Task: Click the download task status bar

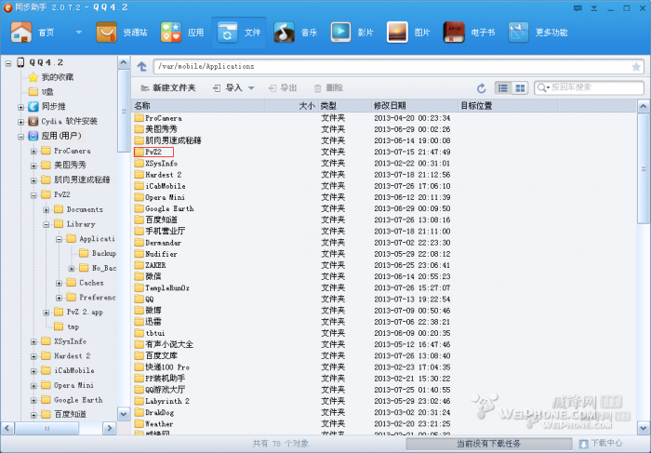Action: tap(488, 444)
